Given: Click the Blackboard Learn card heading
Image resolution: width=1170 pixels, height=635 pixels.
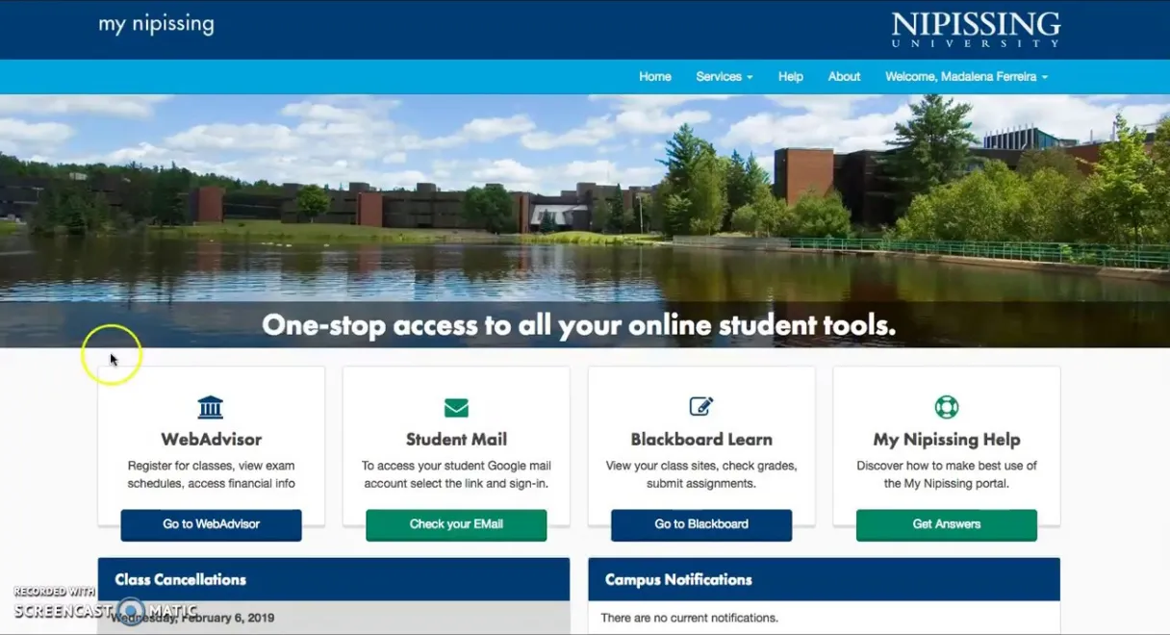Looking at the screenshot, I should [x=701, y=440].
